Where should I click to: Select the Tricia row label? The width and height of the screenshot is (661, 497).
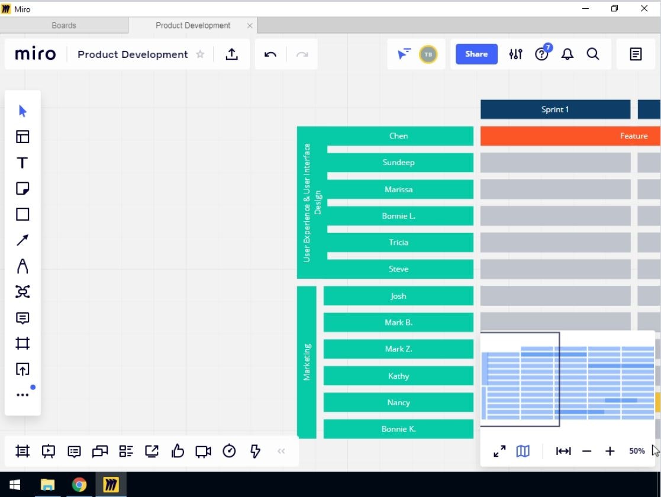click(398, 243)
